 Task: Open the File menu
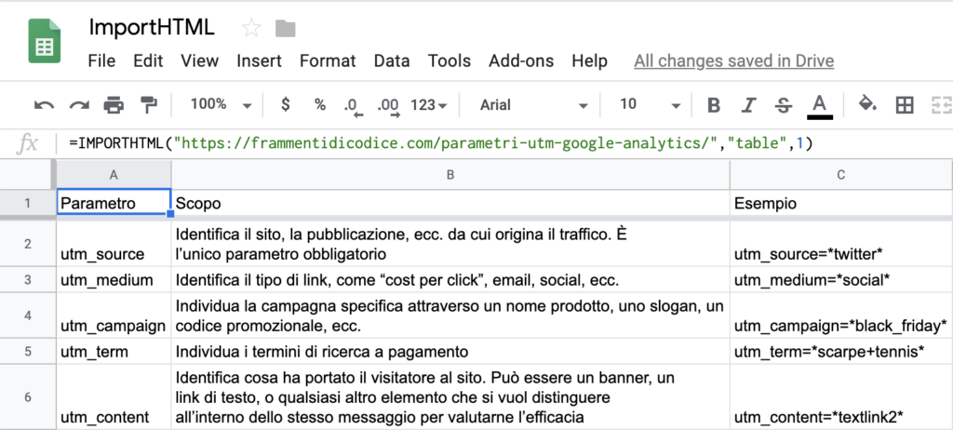(101, 60)
